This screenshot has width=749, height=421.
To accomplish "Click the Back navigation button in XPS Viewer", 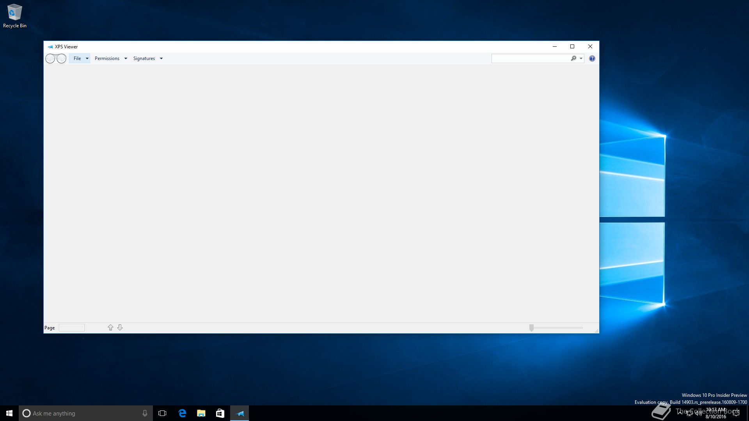I will (x=50, y=58).
